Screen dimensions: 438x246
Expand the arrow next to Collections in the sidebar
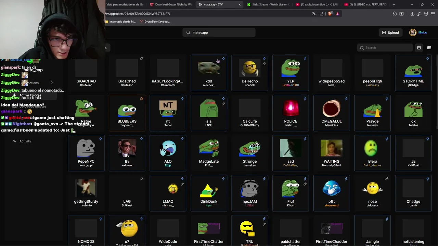point(52,83)
